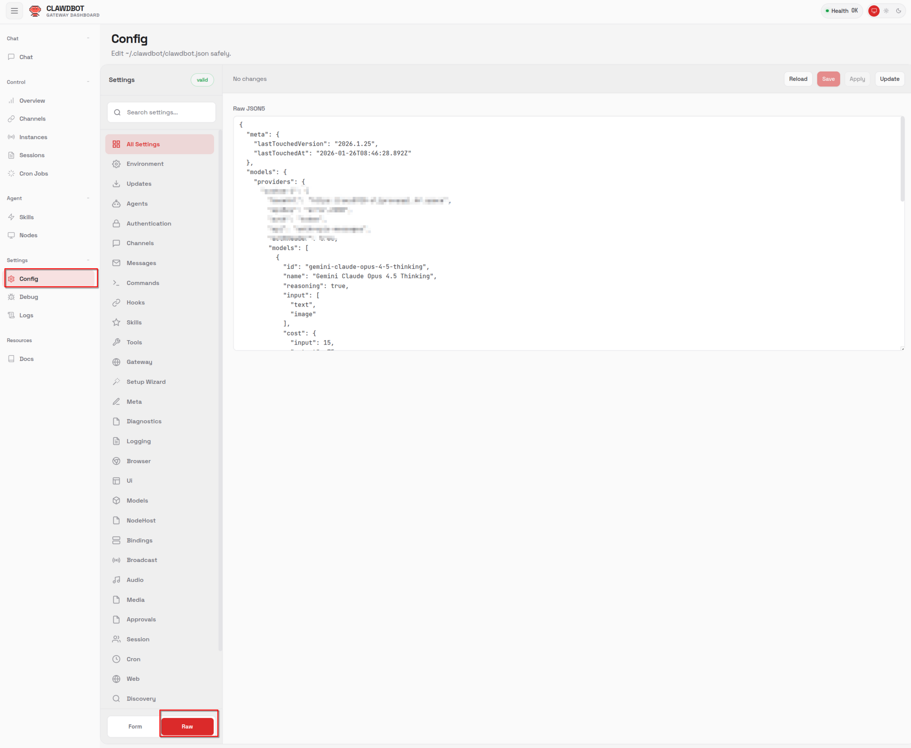Select the system theme monitor icon

coord(874,11)
